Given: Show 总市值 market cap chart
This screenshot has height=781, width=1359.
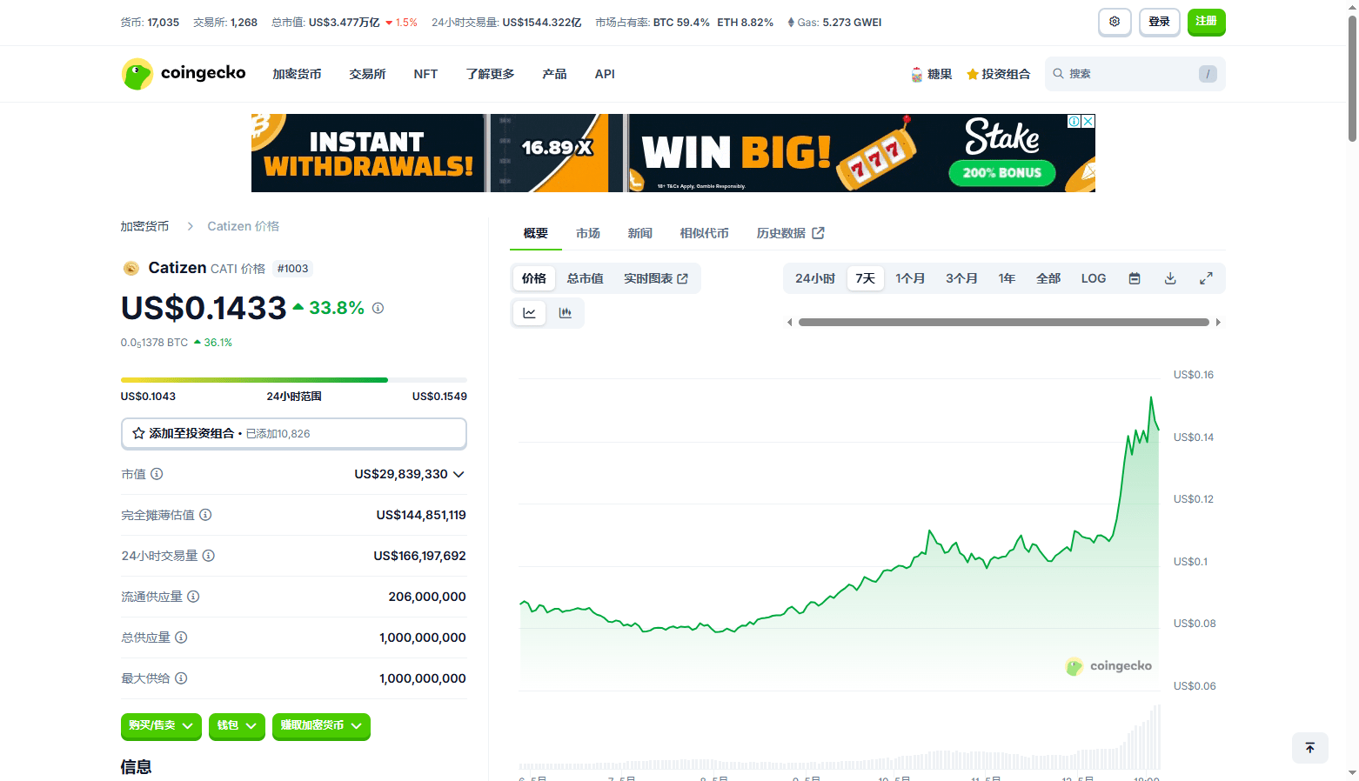Looking at the screenshot, I should click(x=586, y=278).
